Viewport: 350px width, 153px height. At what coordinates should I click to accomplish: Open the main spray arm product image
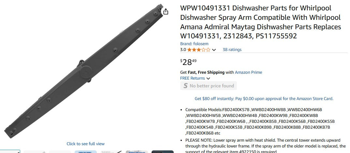pos(86,71)
